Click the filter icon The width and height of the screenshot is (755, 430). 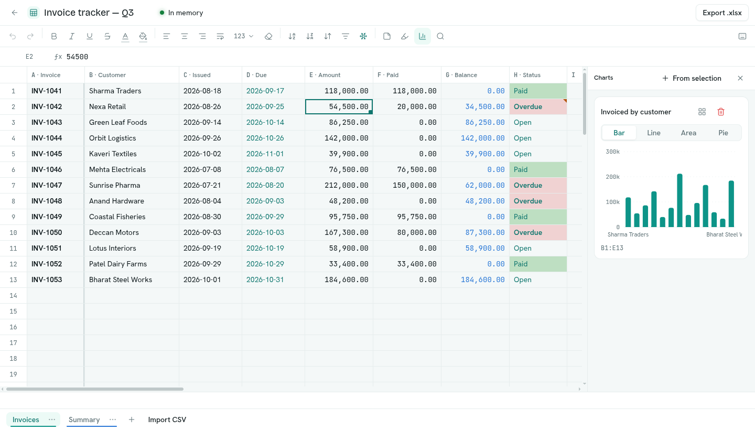346,36
